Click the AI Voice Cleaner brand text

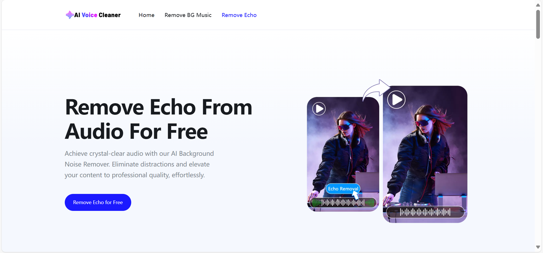(x=97, y=15)
